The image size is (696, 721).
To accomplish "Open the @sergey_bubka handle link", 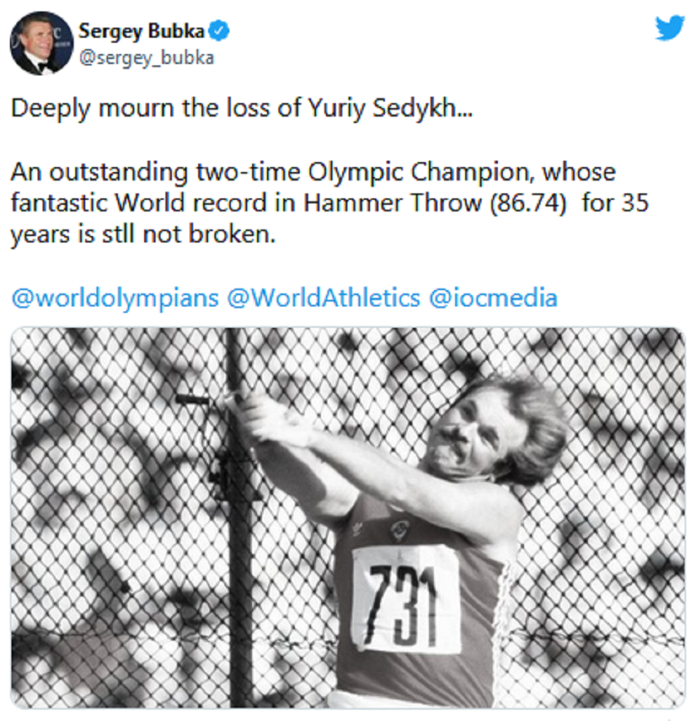I will tap(146, 58).
